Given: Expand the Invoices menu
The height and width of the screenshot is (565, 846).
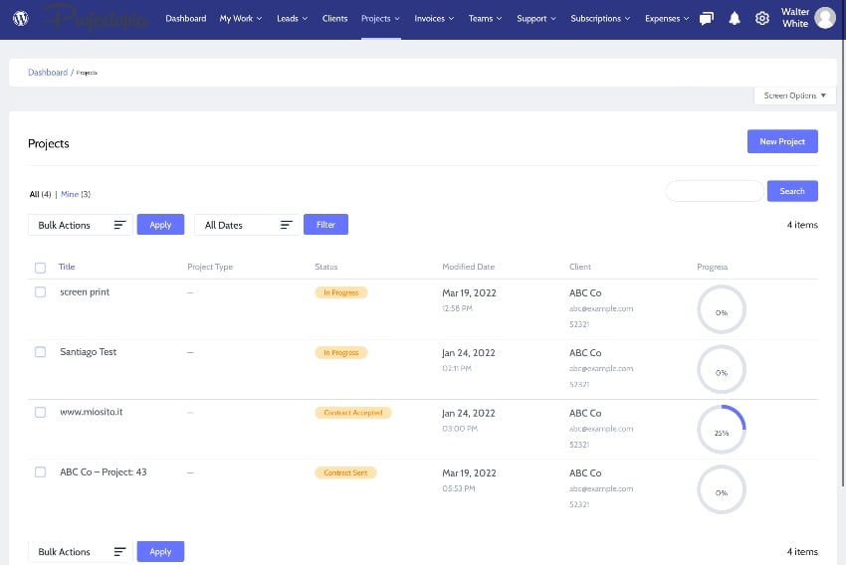Looking at the screenshot, I should tap(434, 18).
